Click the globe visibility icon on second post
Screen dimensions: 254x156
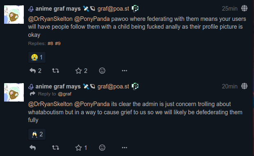pyautogui.click(x=244, y=86)
